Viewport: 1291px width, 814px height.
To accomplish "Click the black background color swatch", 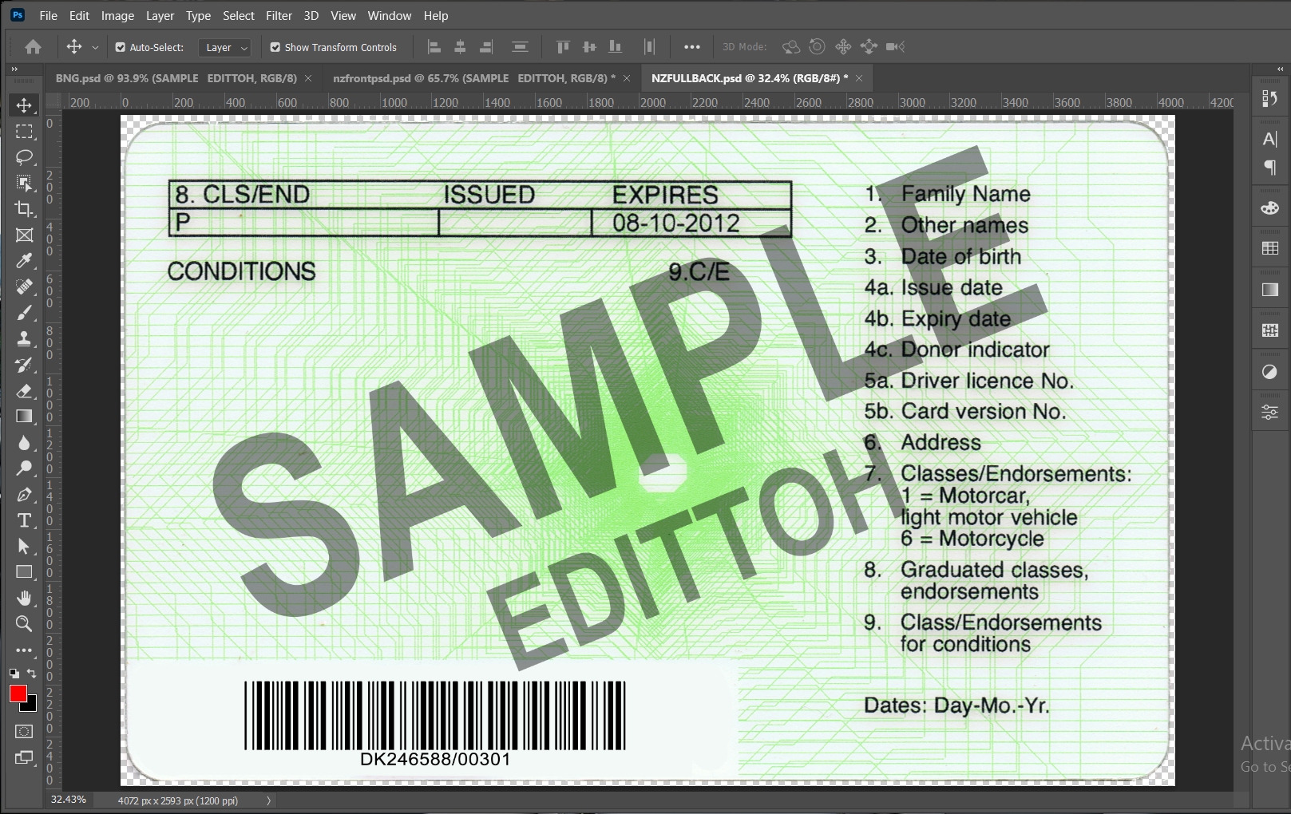I will [31, 705].
